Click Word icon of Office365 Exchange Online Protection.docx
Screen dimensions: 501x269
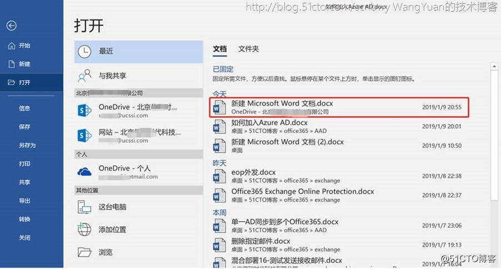coord(219,196)
